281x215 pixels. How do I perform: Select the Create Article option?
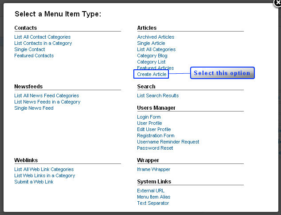[152, 74]
